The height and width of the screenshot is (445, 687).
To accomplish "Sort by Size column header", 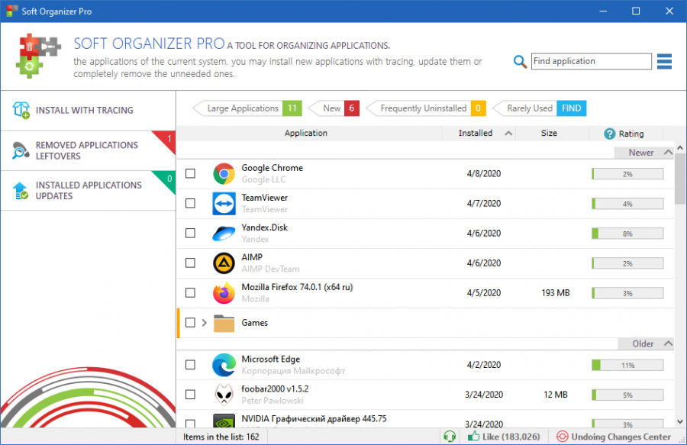I will point(549,133).
